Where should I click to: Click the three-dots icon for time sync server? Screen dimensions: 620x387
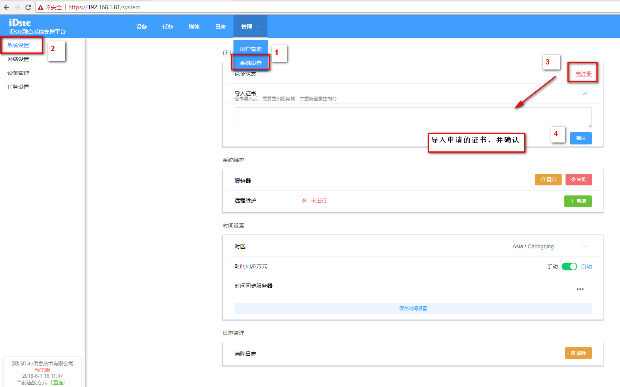point(580,289)
